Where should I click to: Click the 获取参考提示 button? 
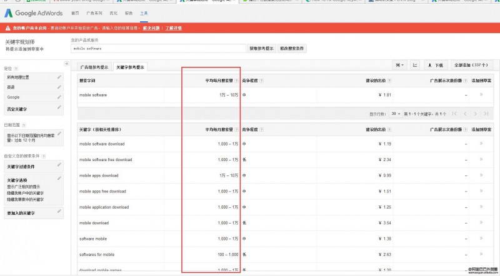point(261,48)
